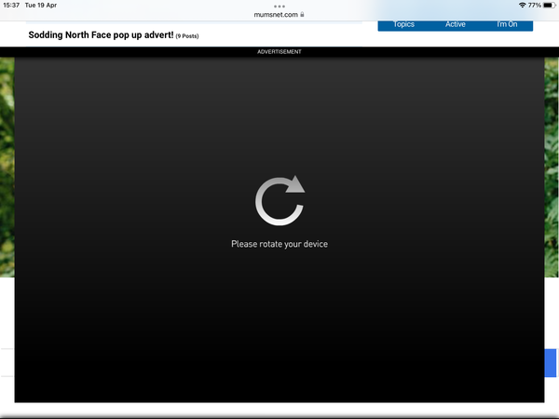Tap the 15:37 clock in status bar

coord(11,6)
